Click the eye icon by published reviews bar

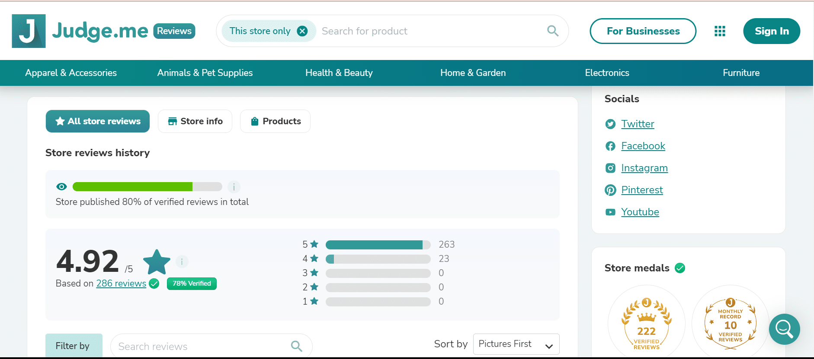click(61, 186)
